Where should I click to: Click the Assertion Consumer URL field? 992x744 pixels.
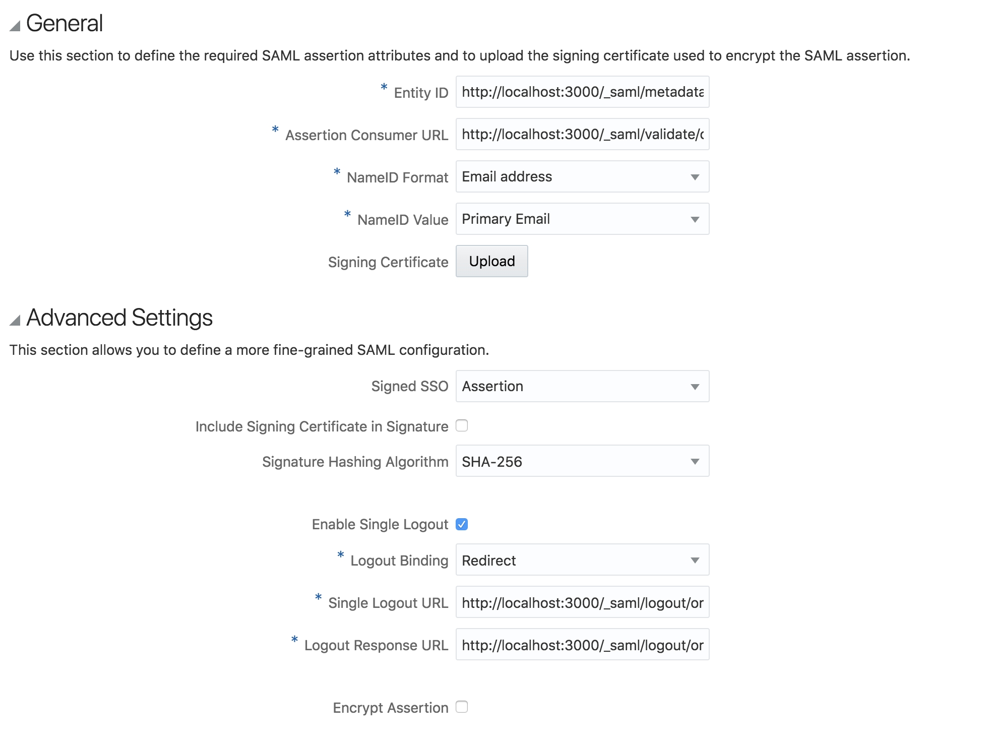(x=582, y=134)
